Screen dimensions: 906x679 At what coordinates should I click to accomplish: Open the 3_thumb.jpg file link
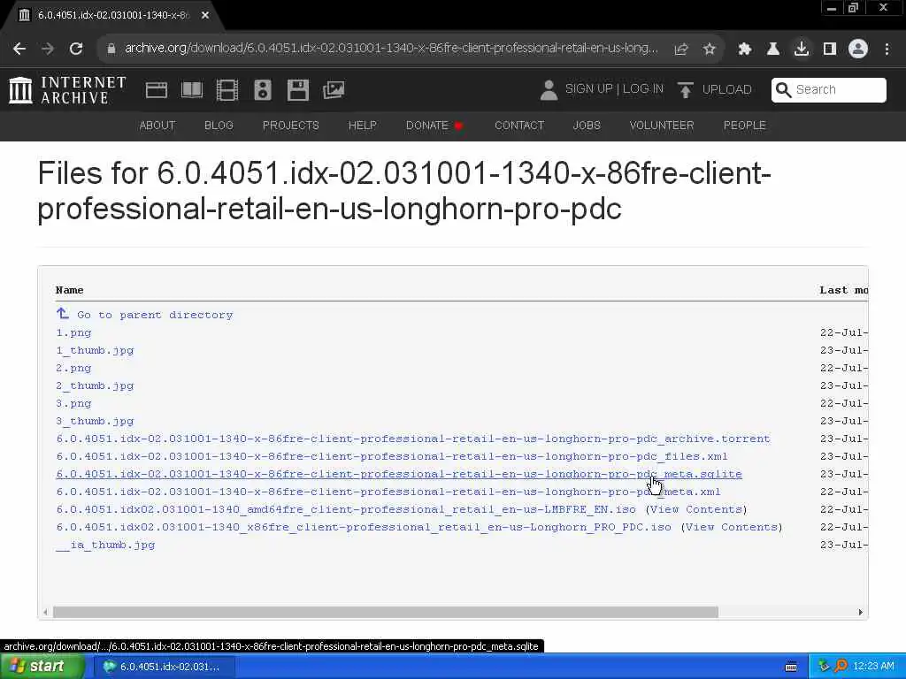(x=95, y=421)
